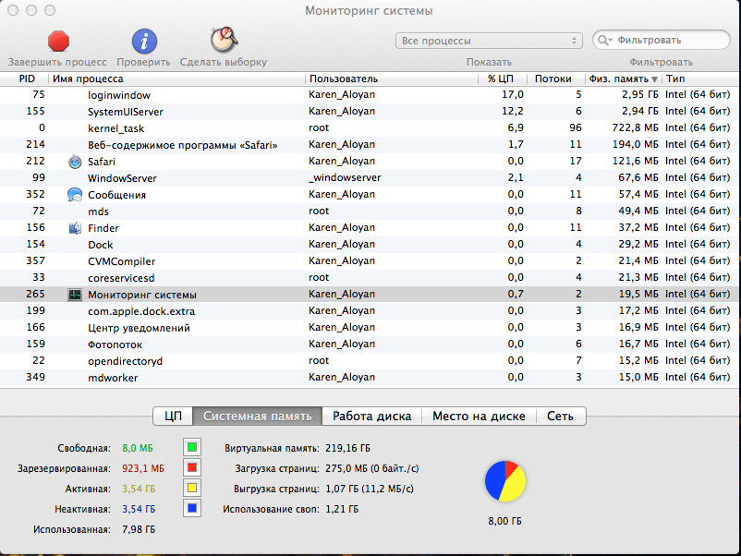Image resolution: width=741 pixels, height=556 pixels.
Task: Select the Safari compass icon in process list
Action: pos(75,162)
